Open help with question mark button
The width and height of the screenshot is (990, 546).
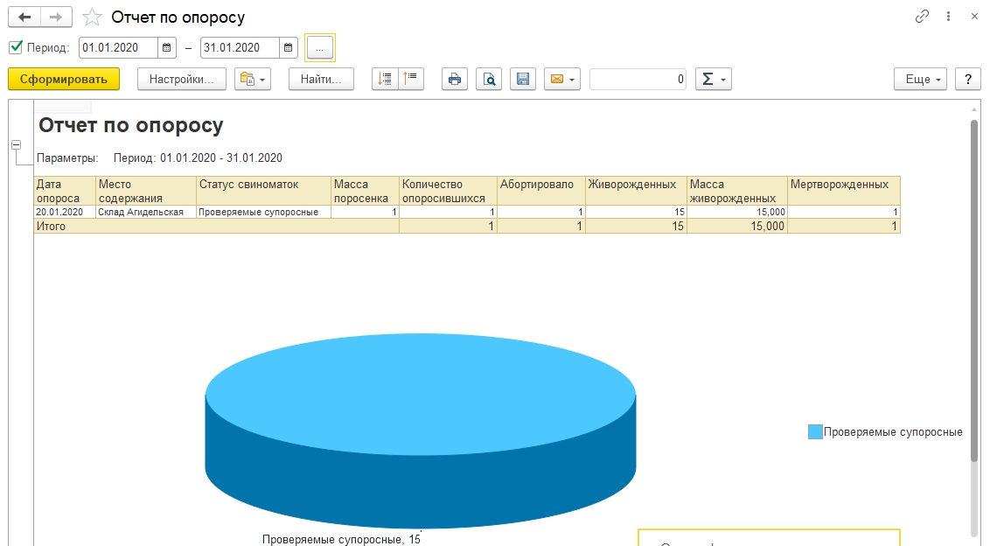coord(968,79)
